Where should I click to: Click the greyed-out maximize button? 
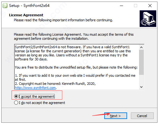[x=136, y=6]
